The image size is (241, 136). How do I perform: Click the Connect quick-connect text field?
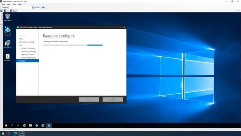click(x=20, y=8)
